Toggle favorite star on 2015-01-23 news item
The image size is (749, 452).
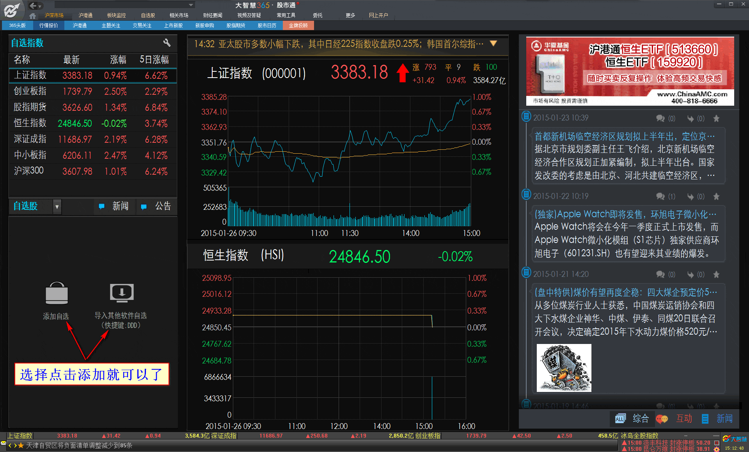[x=716, y=119]
